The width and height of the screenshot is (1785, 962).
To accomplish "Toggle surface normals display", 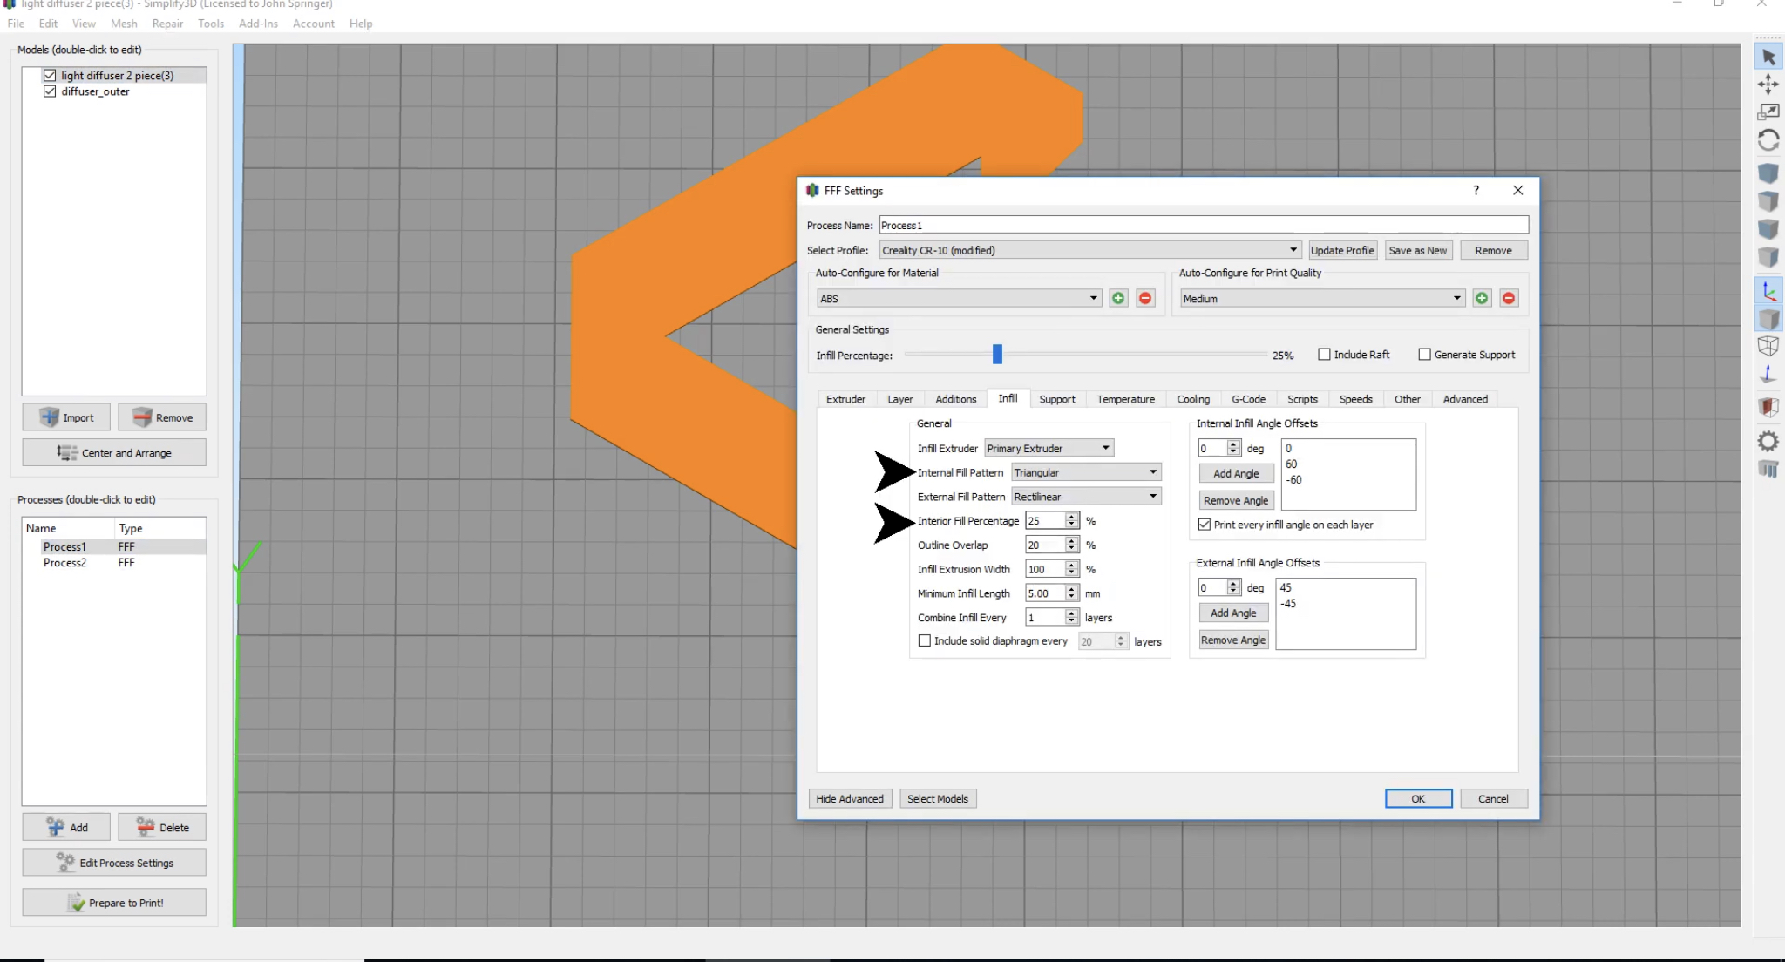I will pyautogui.click(x=1768, y=374).
